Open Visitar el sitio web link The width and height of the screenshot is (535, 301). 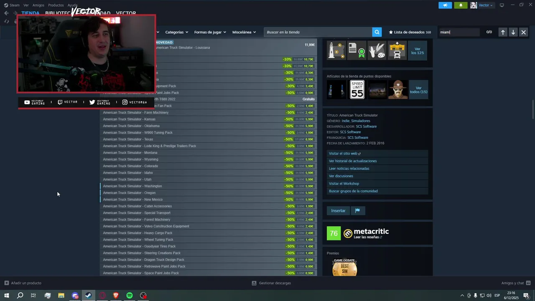pyautogui.click(x=377, y=153)
